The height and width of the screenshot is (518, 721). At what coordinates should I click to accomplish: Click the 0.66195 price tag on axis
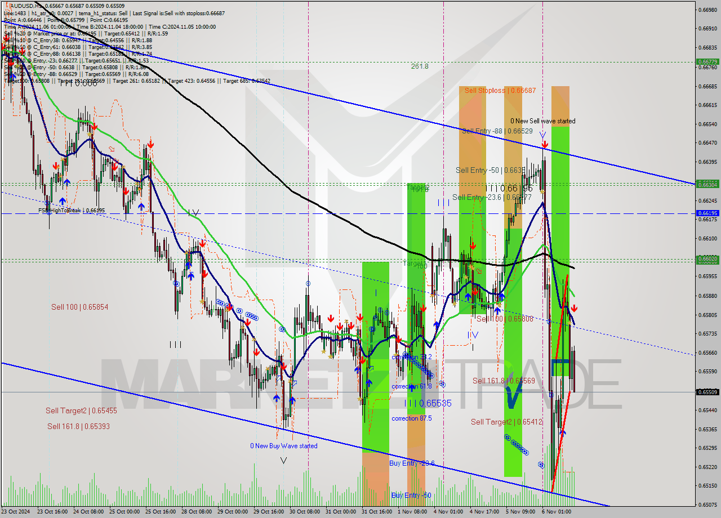pyautogui.click(x=707, y=213)
